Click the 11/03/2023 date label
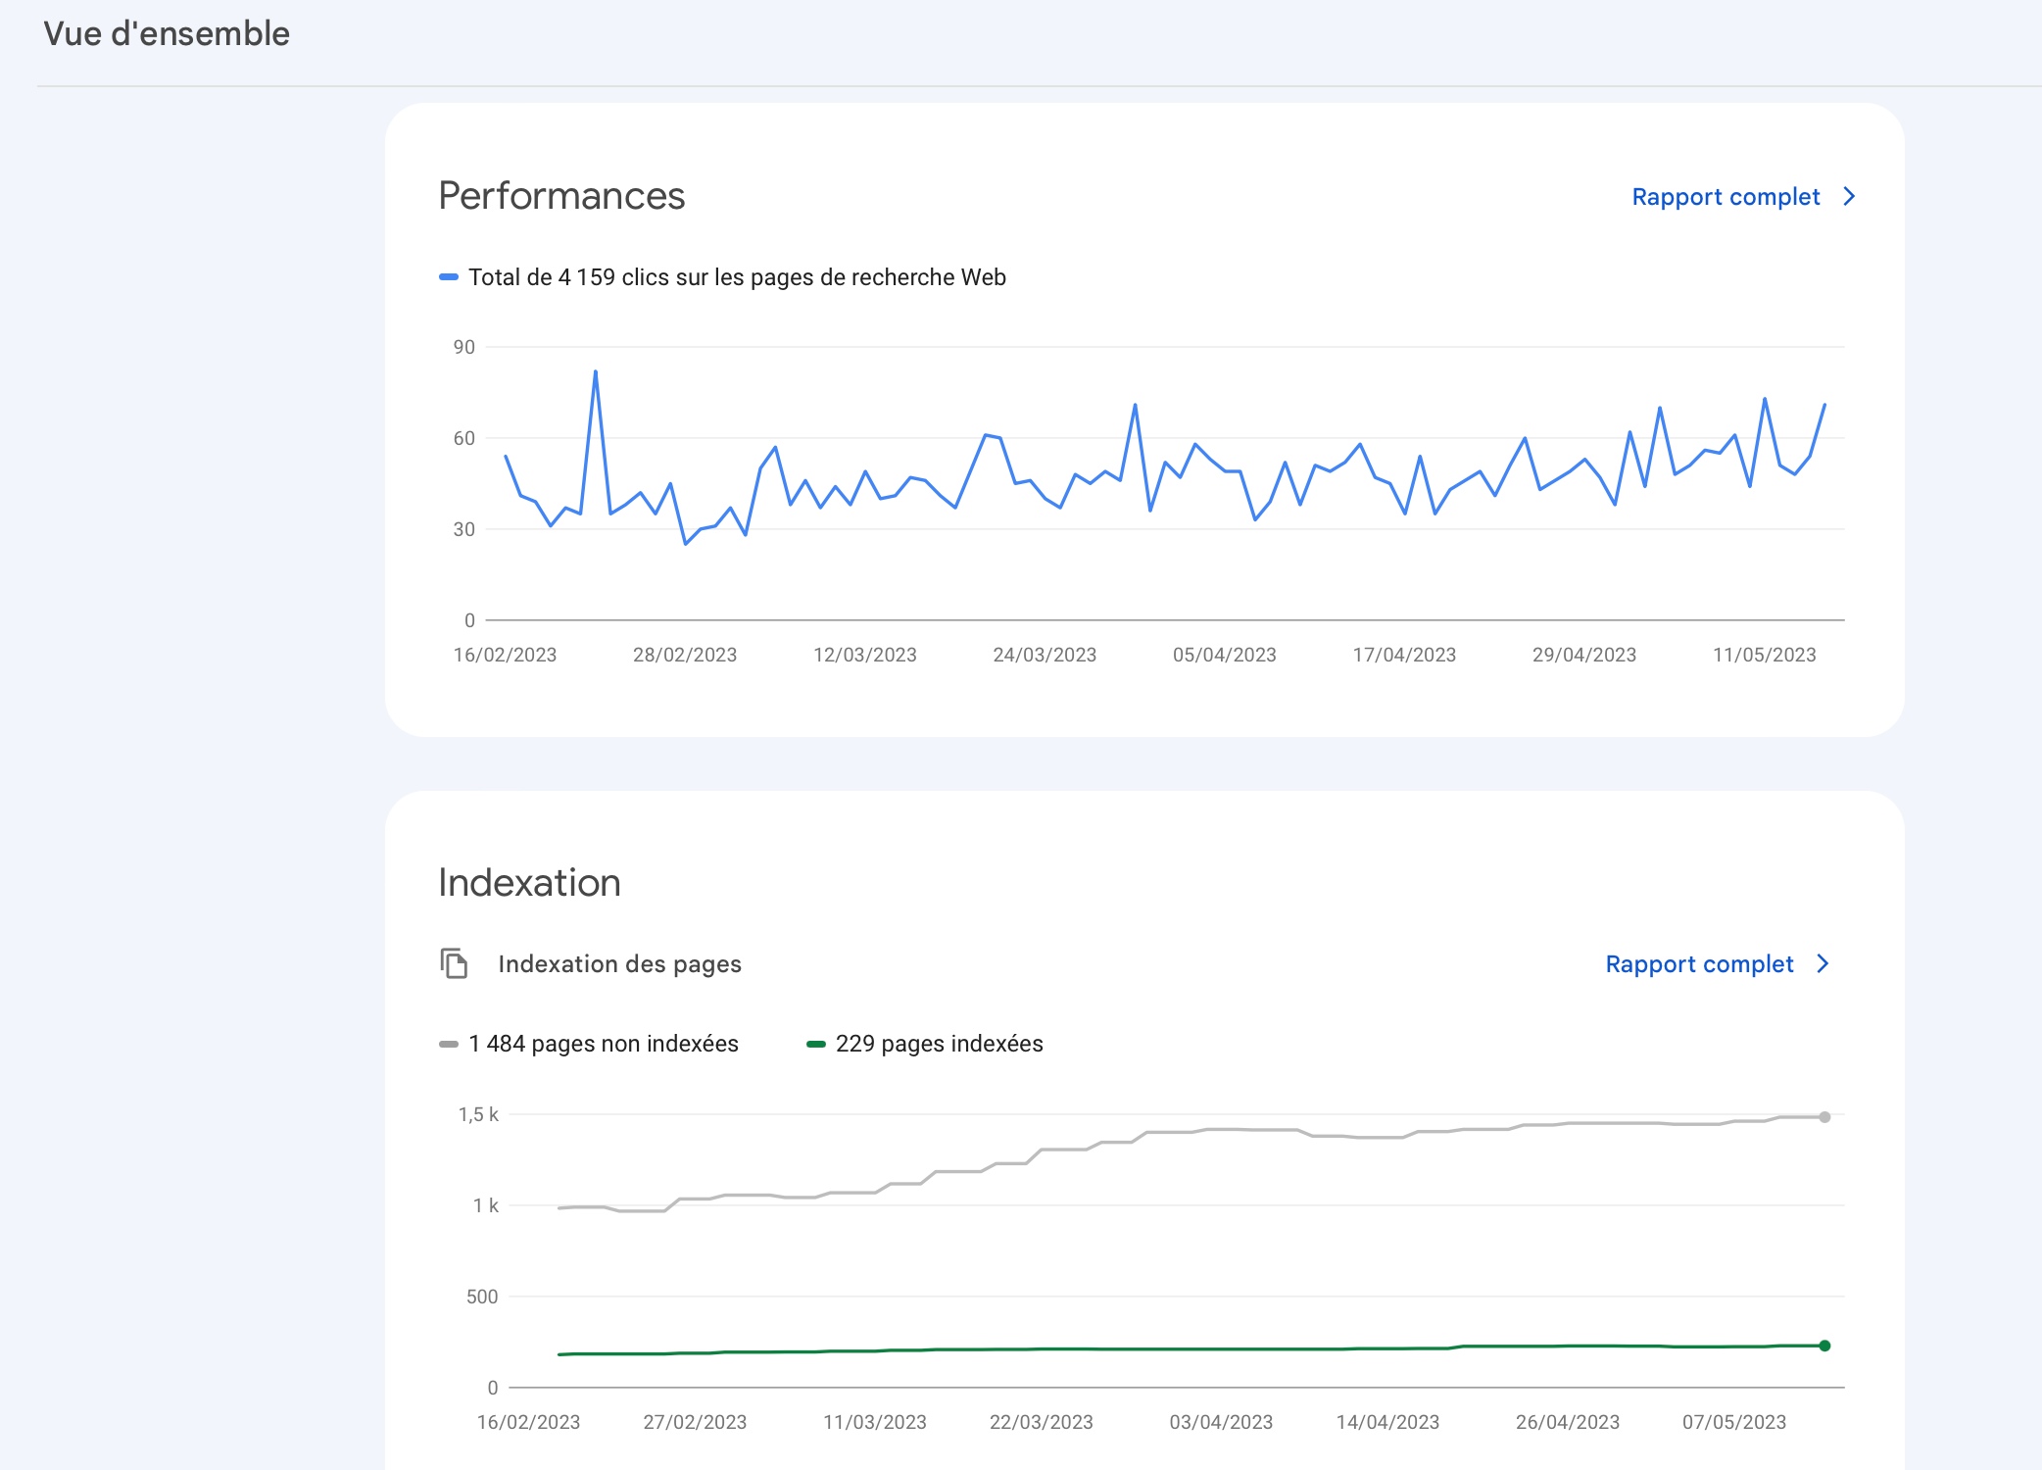 pos(875,1422)
